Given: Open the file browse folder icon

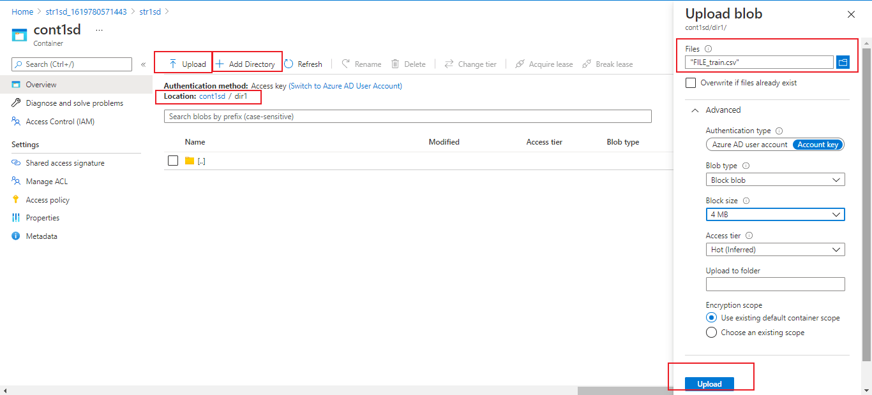Looking at the screenshot, I should tap(843, 62).
